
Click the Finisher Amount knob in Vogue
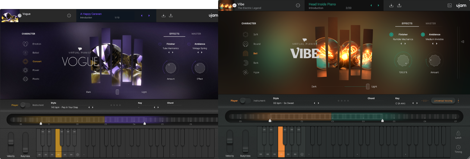point(171,68)
